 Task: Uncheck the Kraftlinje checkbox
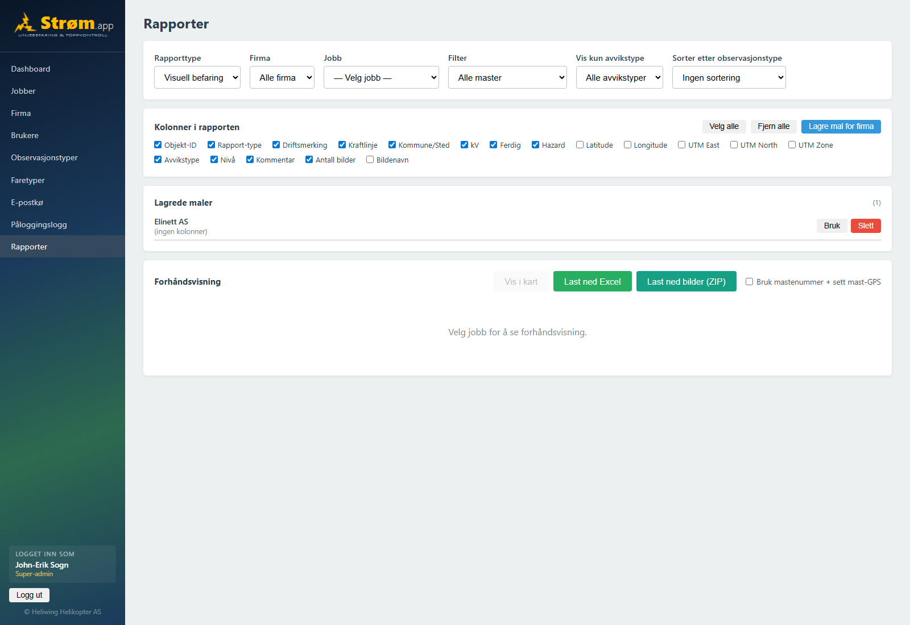pos(342,145)
